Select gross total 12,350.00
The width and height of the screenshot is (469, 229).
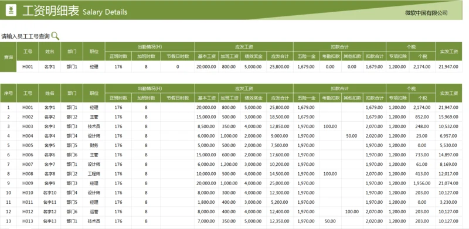coord(280,221)
